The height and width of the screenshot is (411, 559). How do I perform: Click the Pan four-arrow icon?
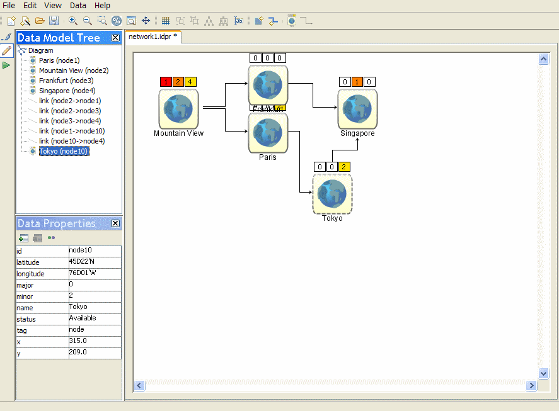[146, 21]
